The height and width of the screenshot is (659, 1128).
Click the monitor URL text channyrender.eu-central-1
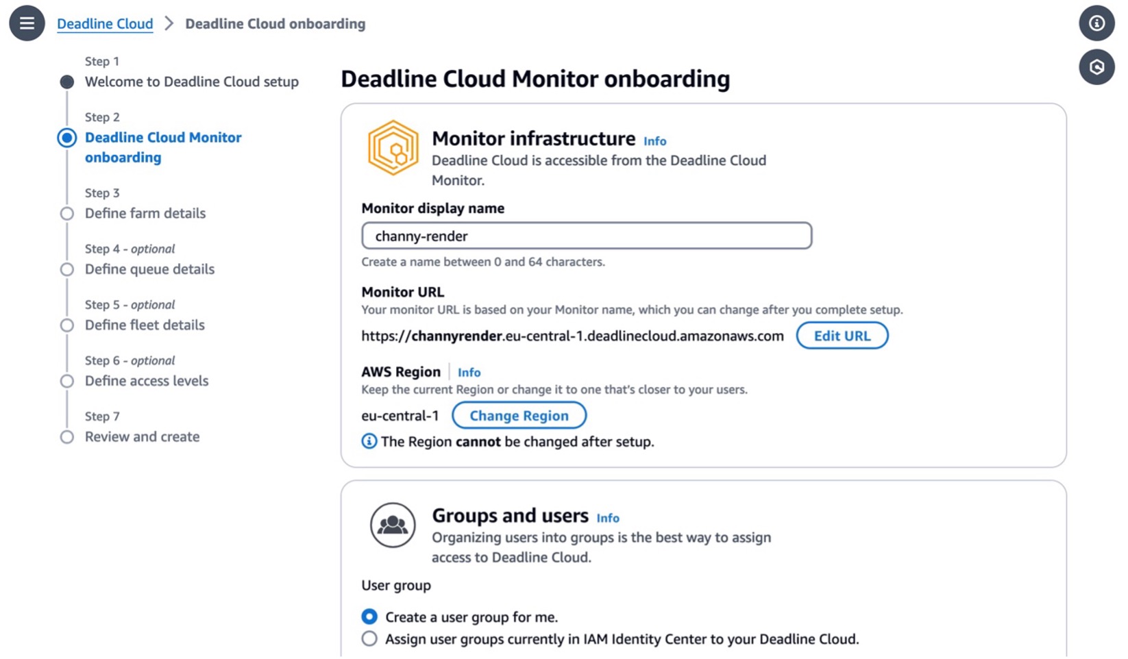[x=572, y=336]
